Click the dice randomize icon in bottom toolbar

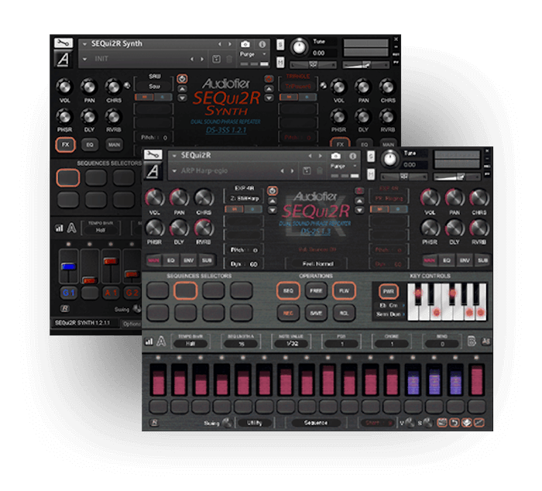467,423
